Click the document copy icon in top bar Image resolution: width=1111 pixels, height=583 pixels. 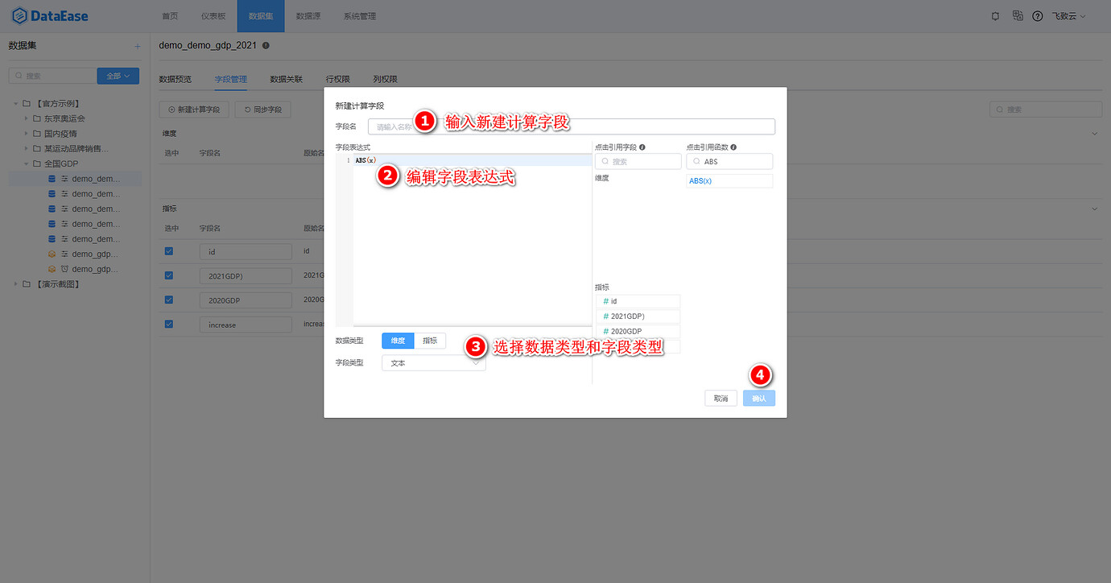tap(1017, 15)
